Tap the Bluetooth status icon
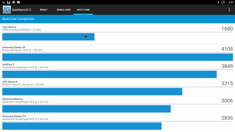Image resolution: width=235 pixels, height=132 pixels. 218,2
